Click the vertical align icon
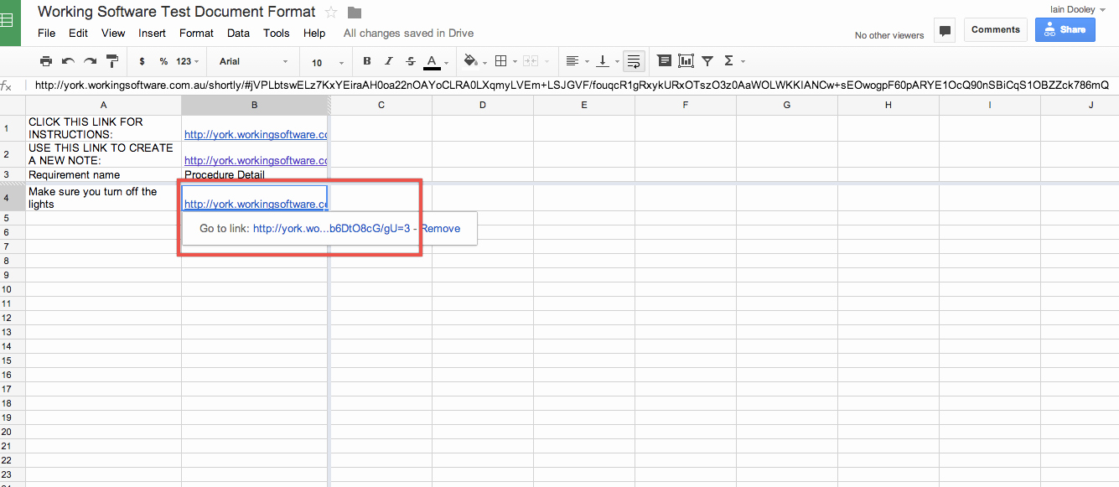Viewport: 1119px width, 487px height. (603, 61)
